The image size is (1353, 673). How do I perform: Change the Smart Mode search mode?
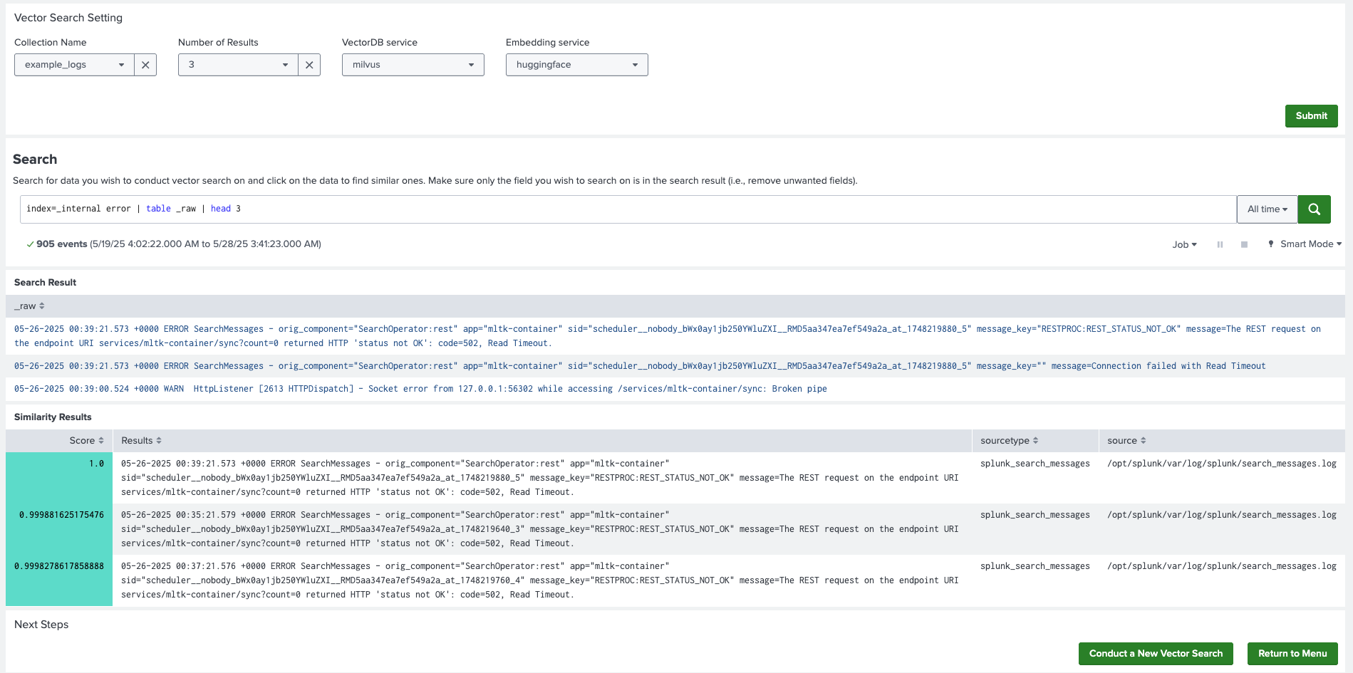1305,244
